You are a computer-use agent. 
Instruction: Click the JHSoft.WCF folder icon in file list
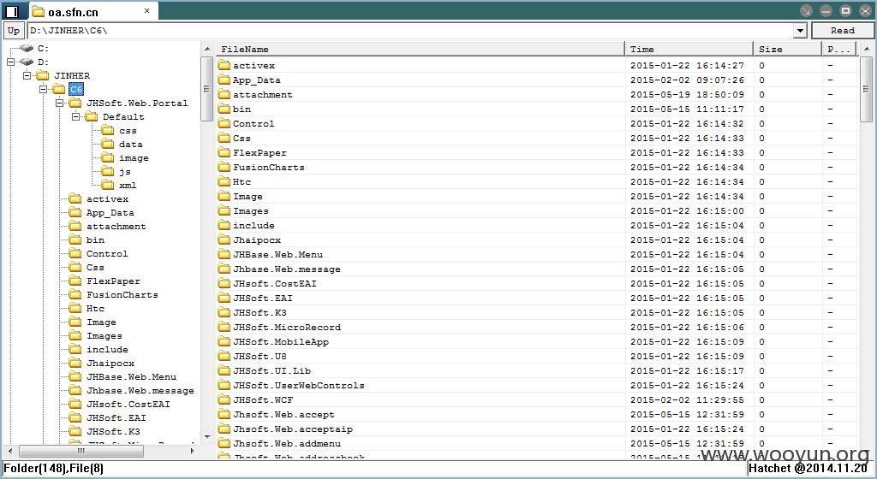point(224,399)
